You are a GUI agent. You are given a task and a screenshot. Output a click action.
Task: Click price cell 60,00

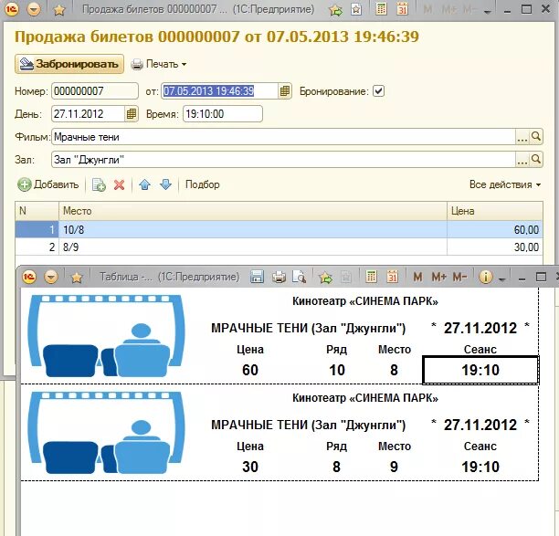(x=495, y=230)
